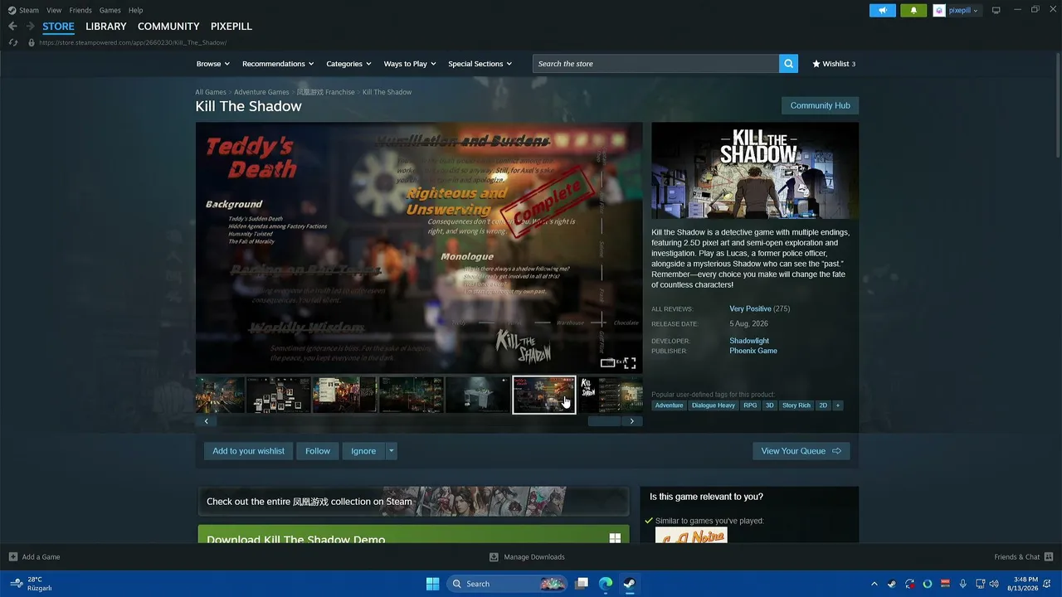Expand the Special Sections dropdown
Screen dimensions: 1062x597
click(480, 64)
